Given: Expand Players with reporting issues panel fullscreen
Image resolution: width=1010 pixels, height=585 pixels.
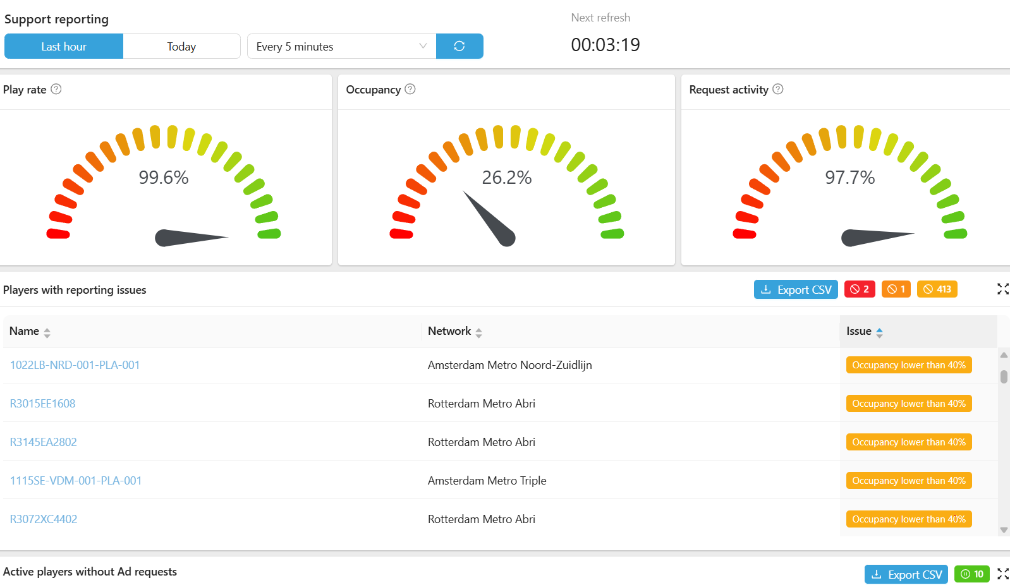Looking at the screenshot, I should (x=1002, y=289).
